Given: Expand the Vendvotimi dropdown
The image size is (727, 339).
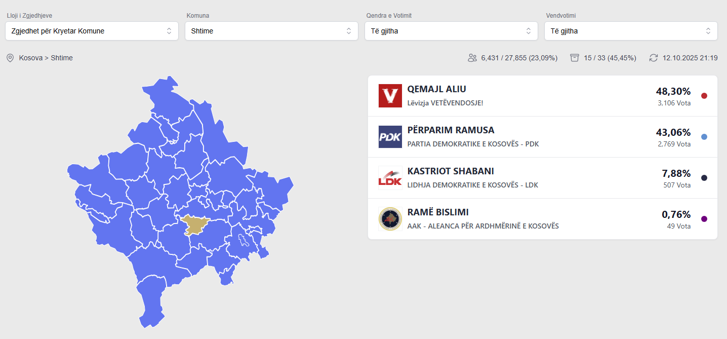Looking at the screenshot, I should (631, 31).
